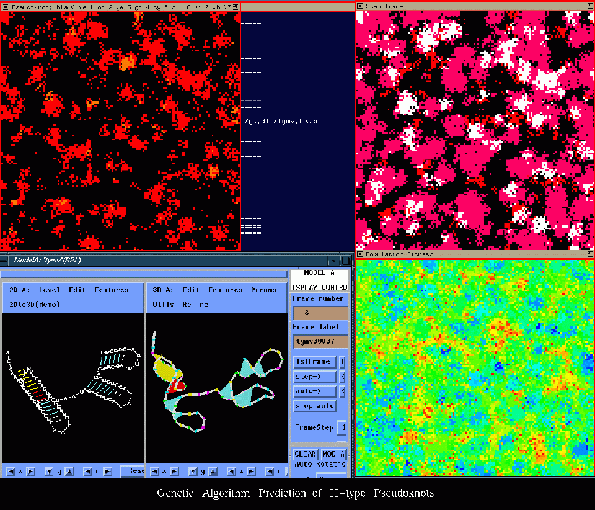Screen dimensions: 595x510
Task: Click the stop auto button
Action: (314, 406)
